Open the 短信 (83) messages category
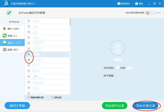This screenshot has height=112, width=164. [12, 50]
